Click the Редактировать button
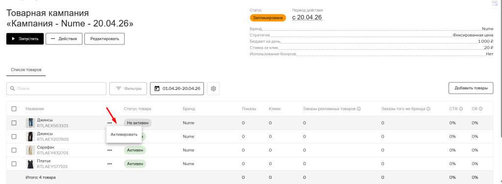 click(x=104, y=39)
